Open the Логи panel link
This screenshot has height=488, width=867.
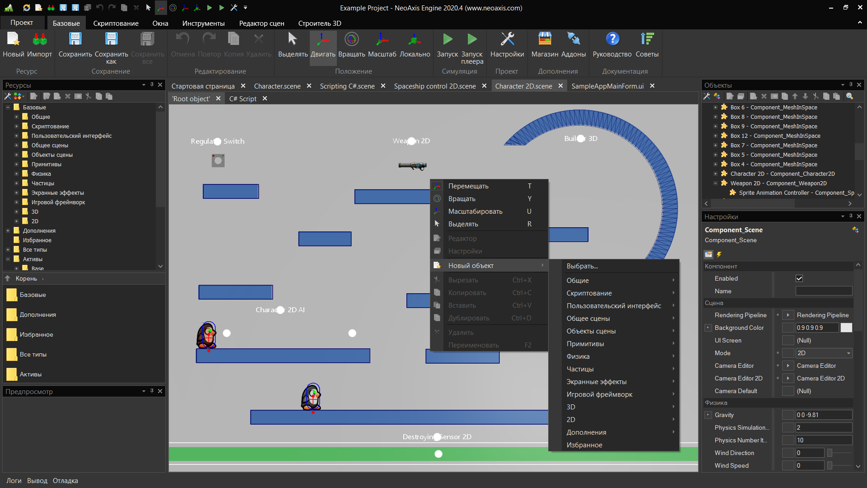tap(14, 481)
